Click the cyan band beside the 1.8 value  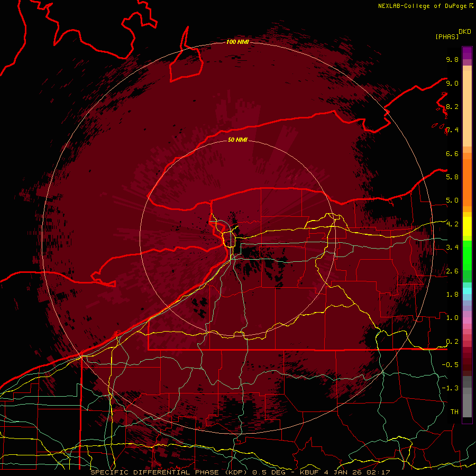pos(467,291)
